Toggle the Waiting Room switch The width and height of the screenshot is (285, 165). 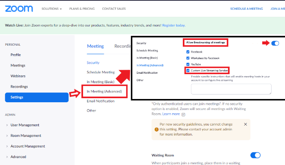tap(255, 155)
